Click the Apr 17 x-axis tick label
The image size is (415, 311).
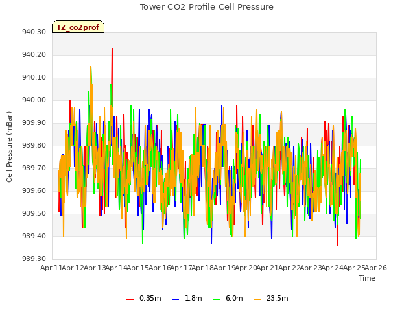click(x=182, y=268)
